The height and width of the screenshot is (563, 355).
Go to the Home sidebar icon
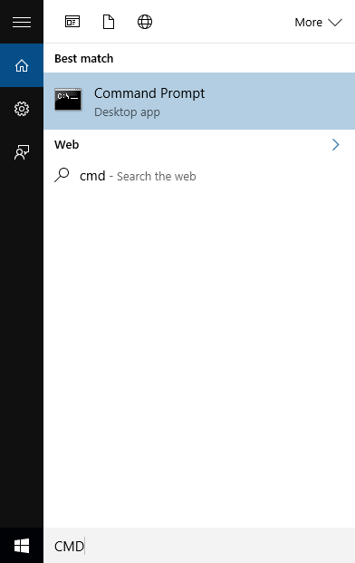pos(22,65)
